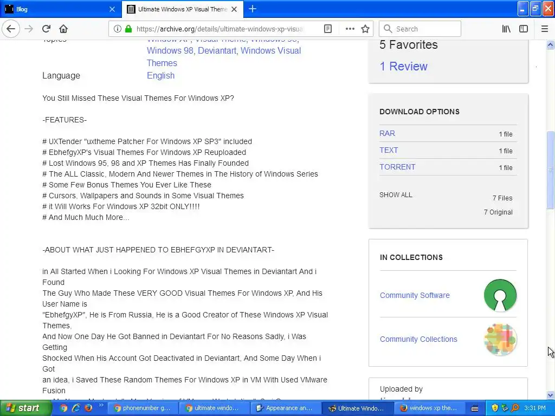
Task: Switch to Appearance an... taskbar window
Action: 285,408
